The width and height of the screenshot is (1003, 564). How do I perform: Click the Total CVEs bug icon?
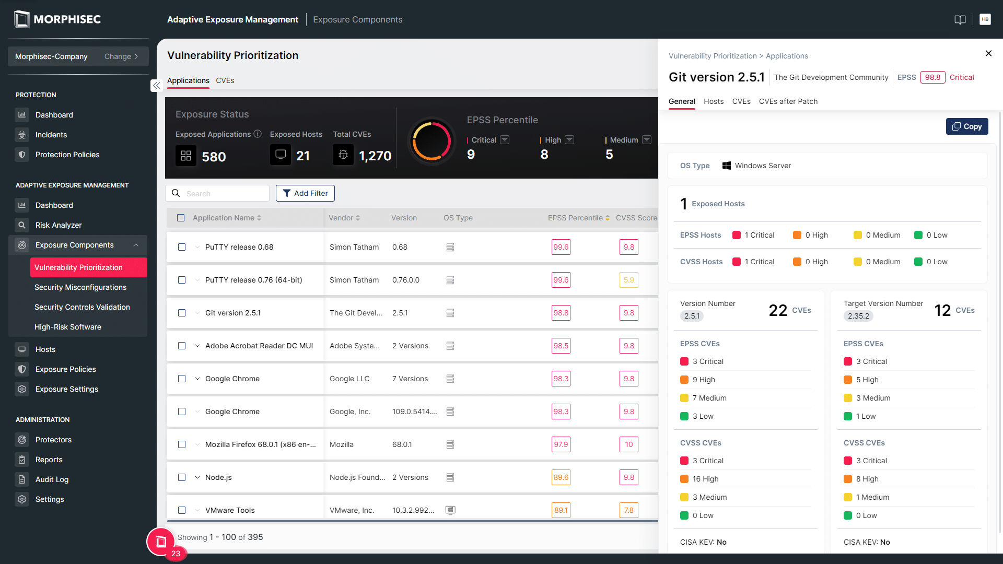point(343,155)
